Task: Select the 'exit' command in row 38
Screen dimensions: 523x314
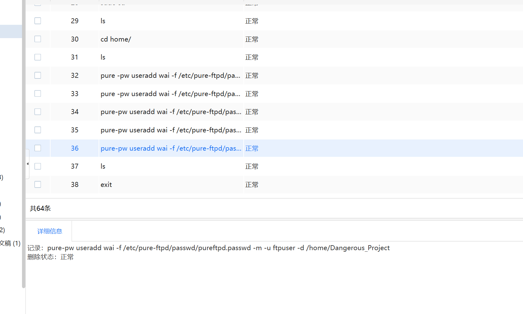Action: pos(106,185)
